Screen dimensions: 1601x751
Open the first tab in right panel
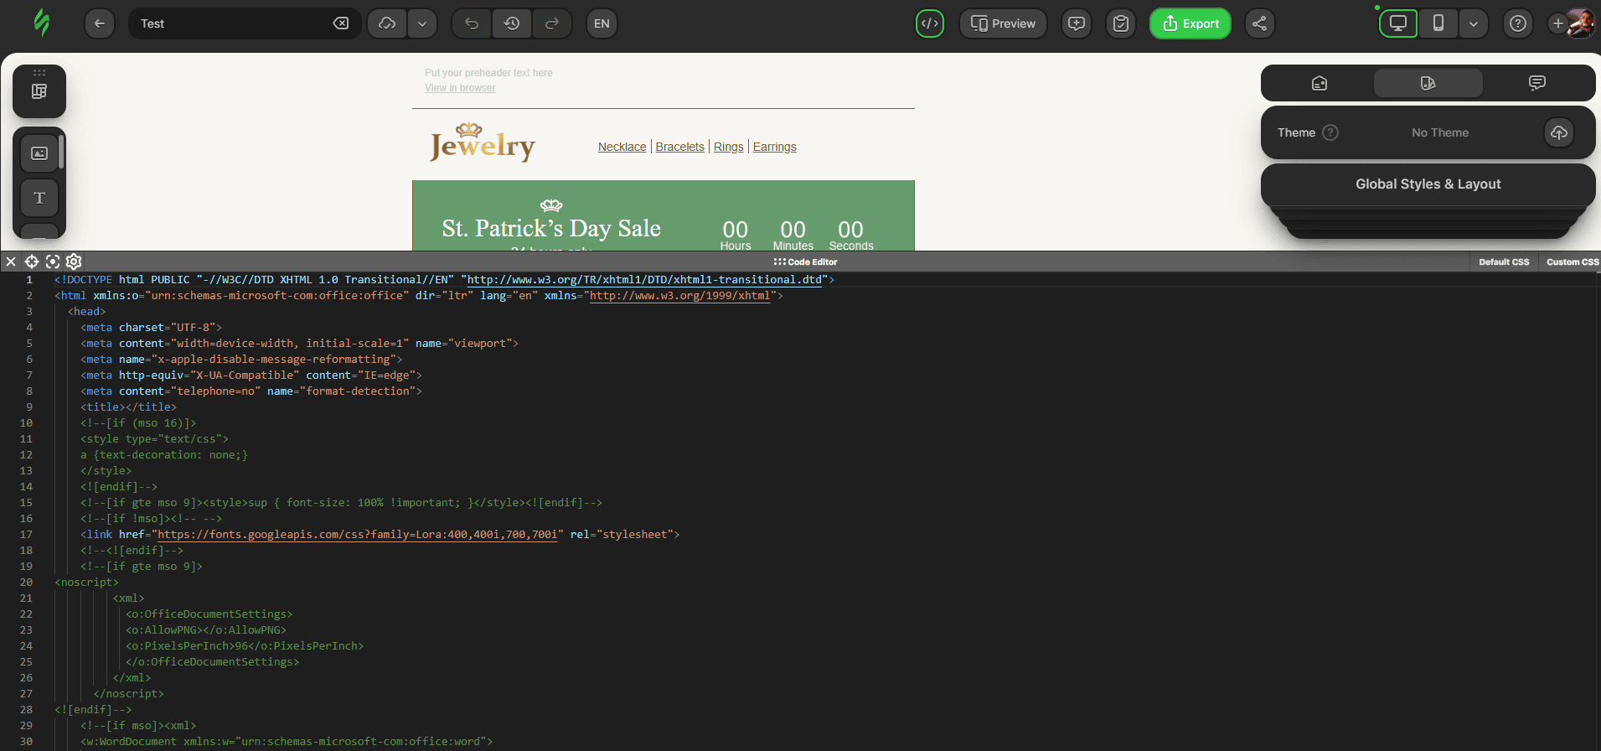tap(1320, 83)
